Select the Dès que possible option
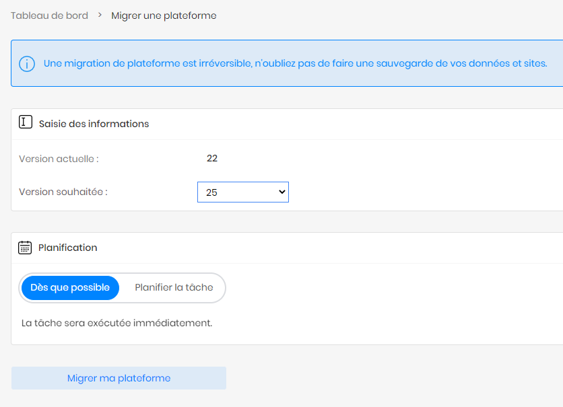Viewport: 563px width, 407px height. tap(70, 287)
